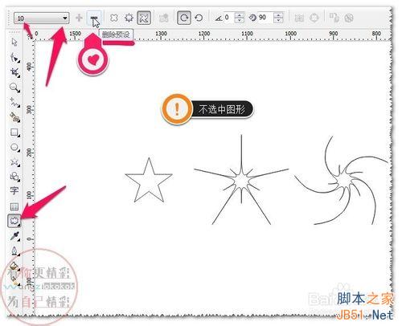402x326 pixels.
Task: Click the center distortion icon
Action: tap(299, 18)
